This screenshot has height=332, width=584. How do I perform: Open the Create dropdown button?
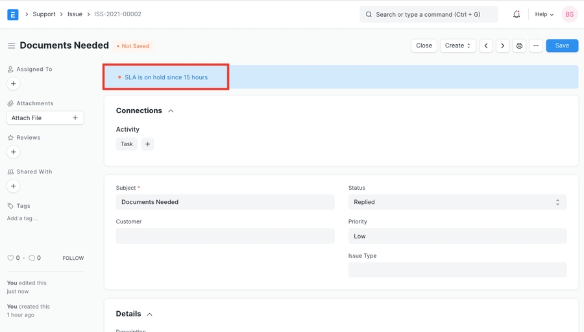click(457, 46)
